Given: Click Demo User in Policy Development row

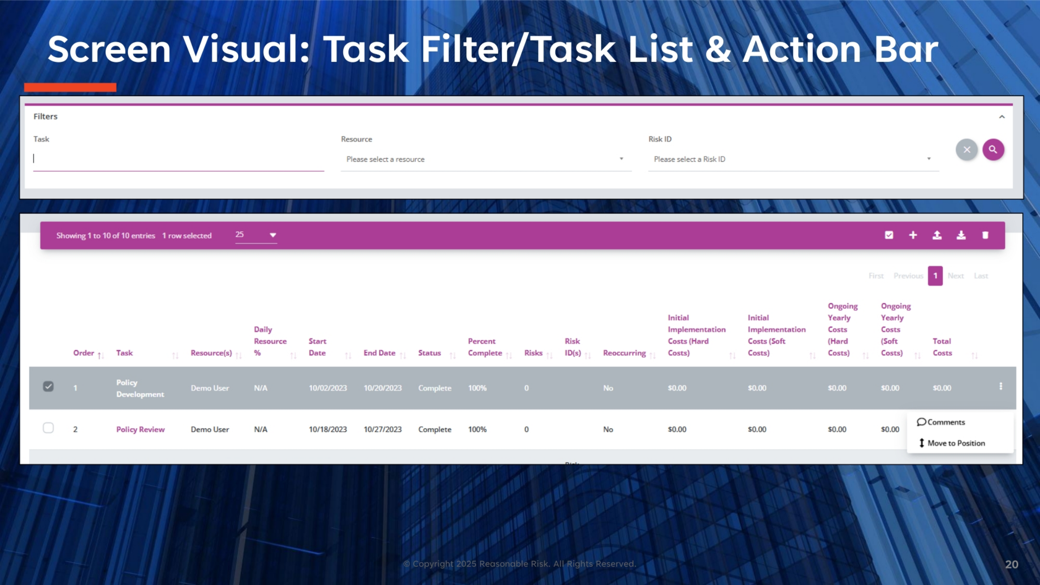Looking at the screenshot, I should click(x=210, y=388).
